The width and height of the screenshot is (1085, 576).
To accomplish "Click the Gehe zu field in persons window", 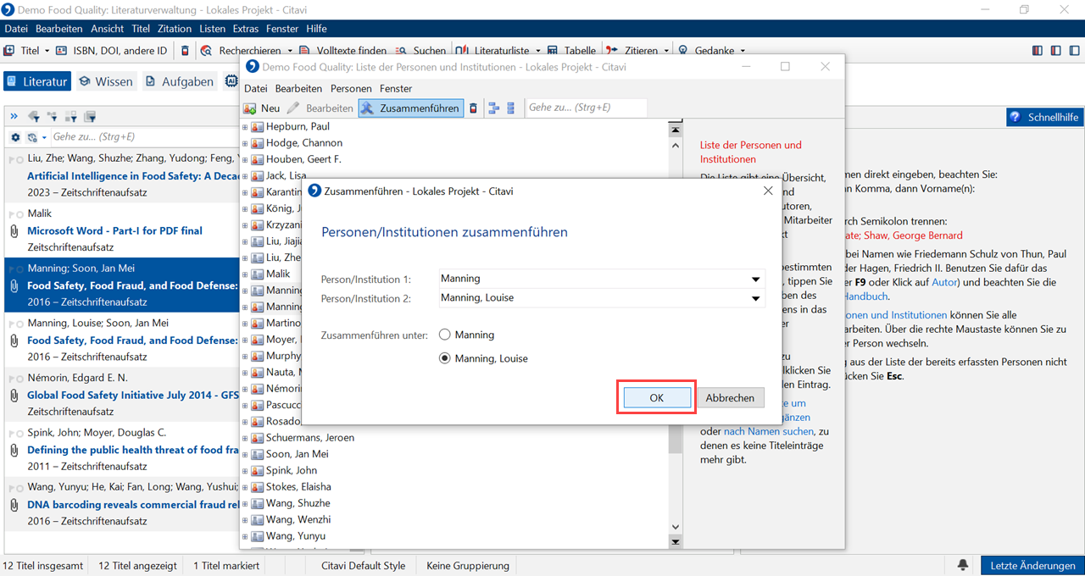I will pyautogui.click(x=586, y=108).
